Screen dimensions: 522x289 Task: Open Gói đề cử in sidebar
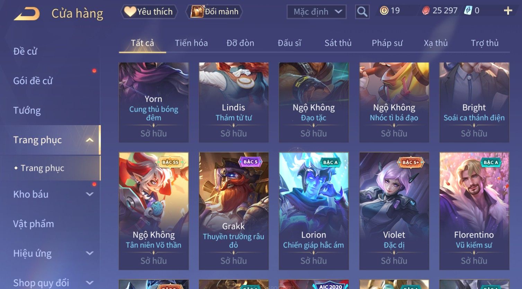pos(33,81)
